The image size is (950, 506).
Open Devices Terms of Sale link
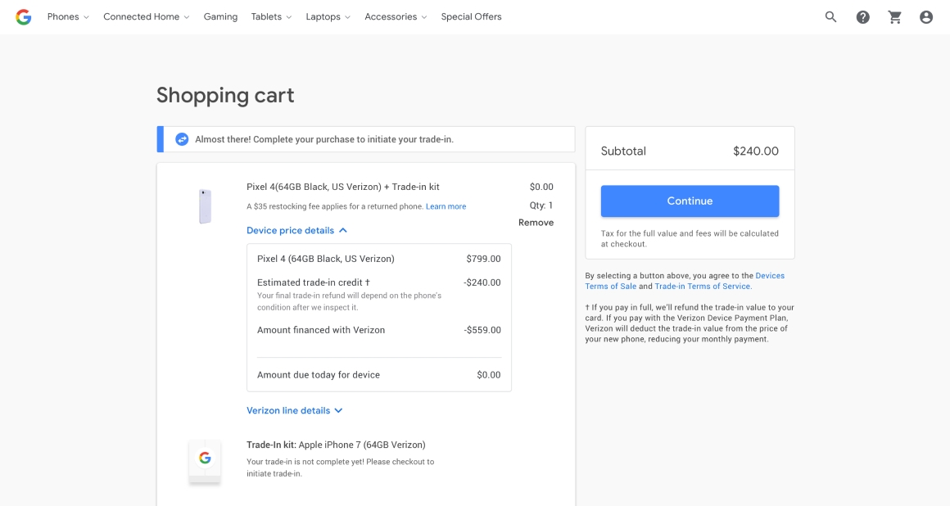coord(685,281)
